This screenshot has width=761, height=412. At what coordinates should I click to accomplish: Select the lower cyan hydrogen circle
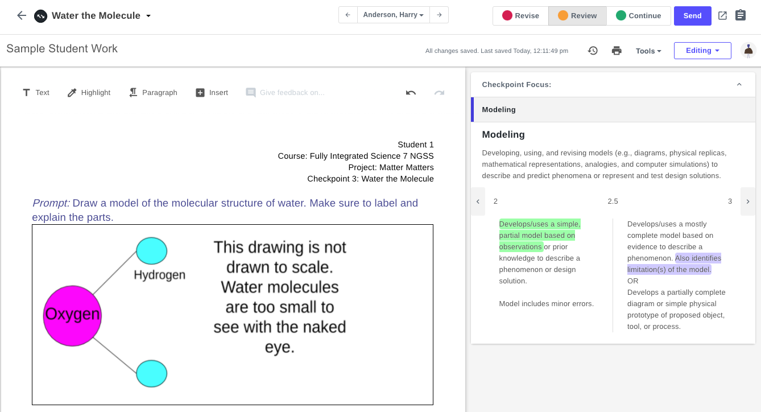[x=152, y=374]
